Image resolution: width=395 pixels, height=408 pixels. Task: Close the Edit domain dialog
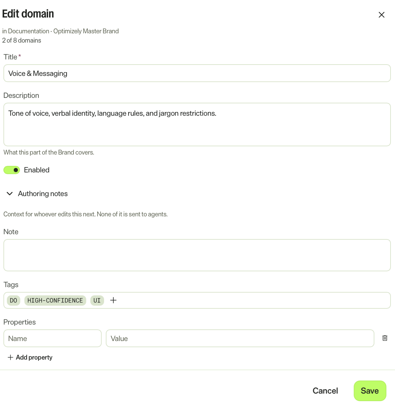tap(382, 15)
